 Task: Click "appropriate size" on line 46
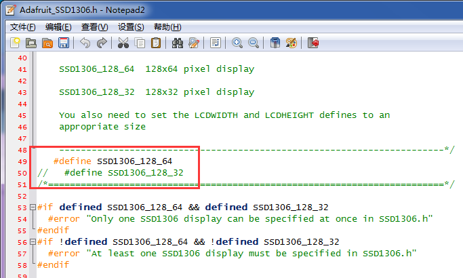102,127
